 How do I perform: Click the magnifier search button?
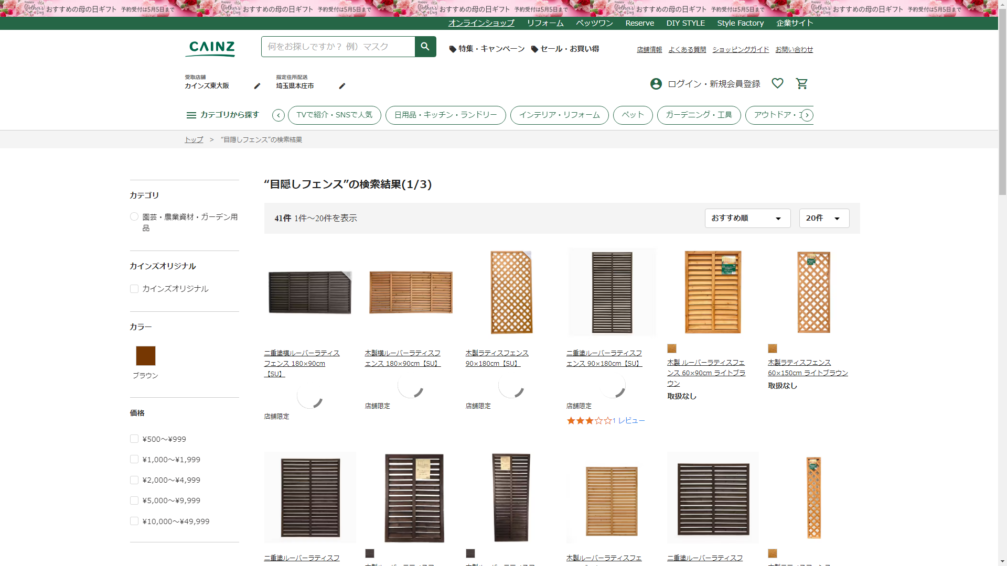[x=425, y=47]
